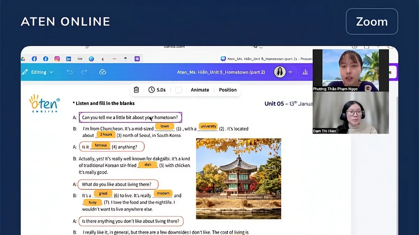Open the LinkedIn bookmark icon
The height and width of the screenshot is (235, 419).
(x=68, y=59)
